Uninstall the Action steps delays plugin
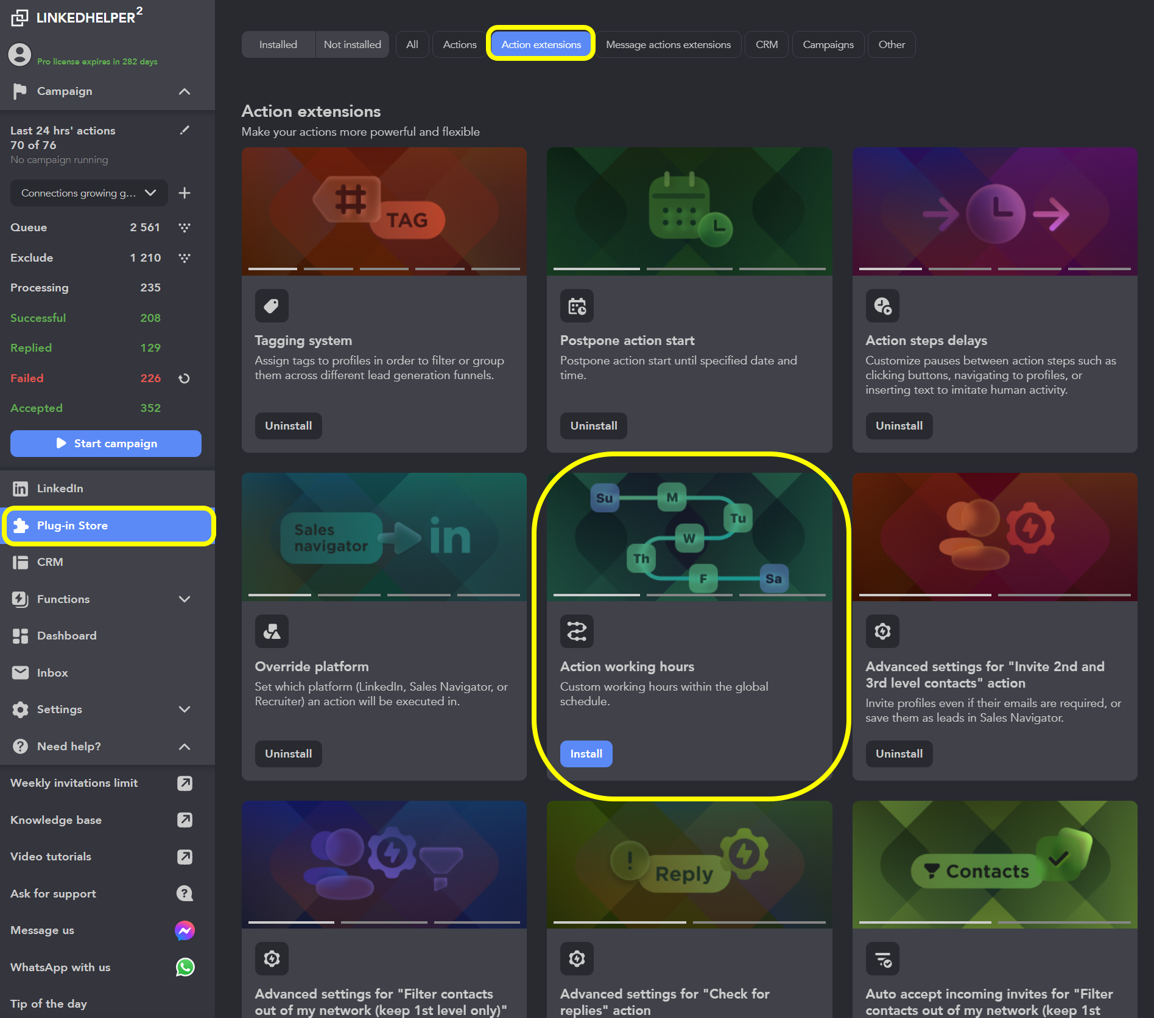Screen dimensions: 1154x1018 click(899, 426)
